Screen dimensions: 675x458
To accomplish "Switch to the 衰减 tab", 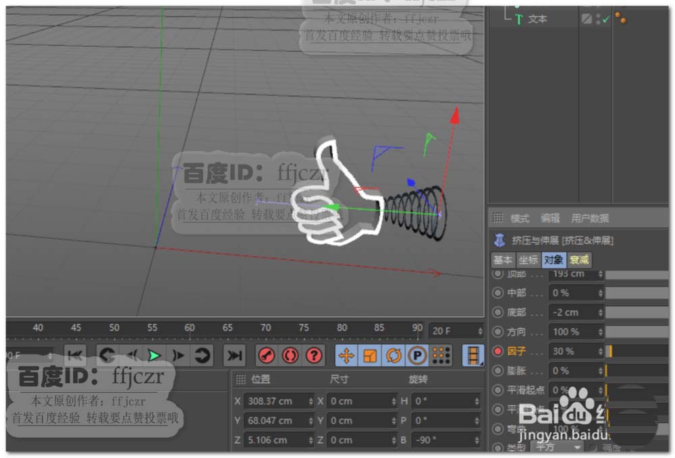I will click(579, 260).
